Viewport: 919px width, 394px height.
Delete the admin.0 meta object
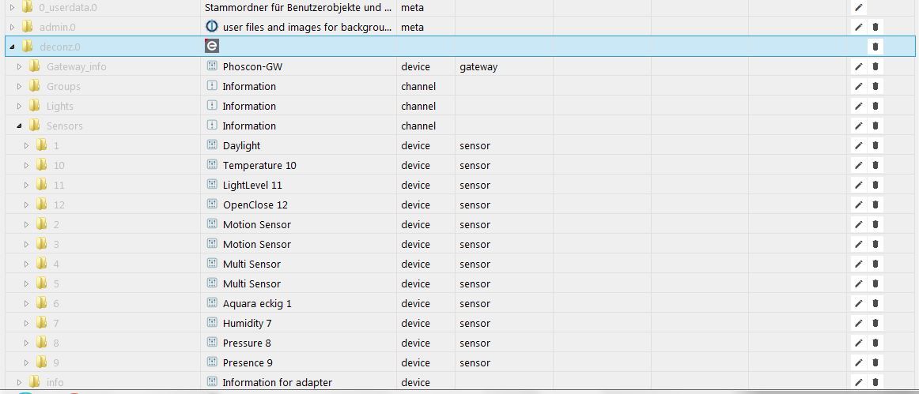pos(875,27)
